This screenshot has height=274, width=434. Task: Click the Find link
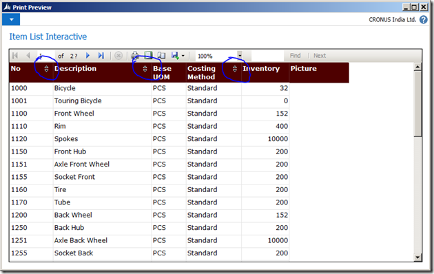295,56
